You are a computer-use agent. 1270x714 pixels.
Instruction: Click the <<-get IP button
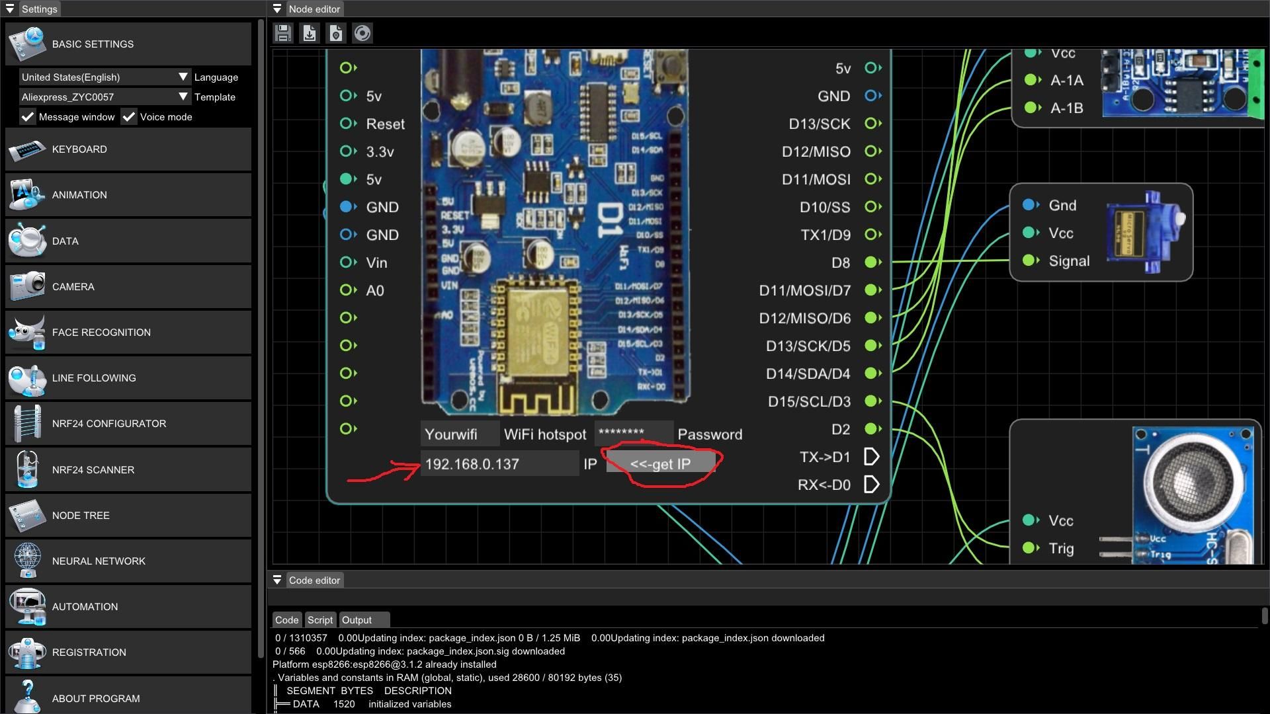click(660, 463)
